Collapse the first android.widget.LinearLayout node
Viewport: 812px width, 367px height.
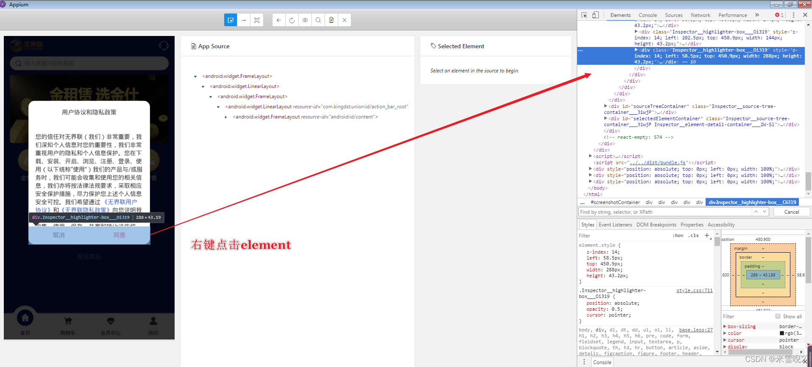(x=203, y=87)
